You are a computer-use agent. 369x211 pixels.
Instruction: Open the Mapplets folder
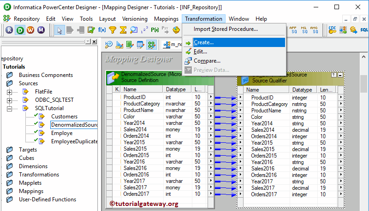[x=30, y=183]
